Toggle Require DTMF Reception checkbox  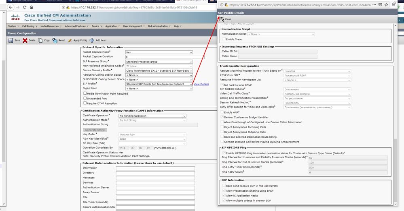(x=85, y=103)
